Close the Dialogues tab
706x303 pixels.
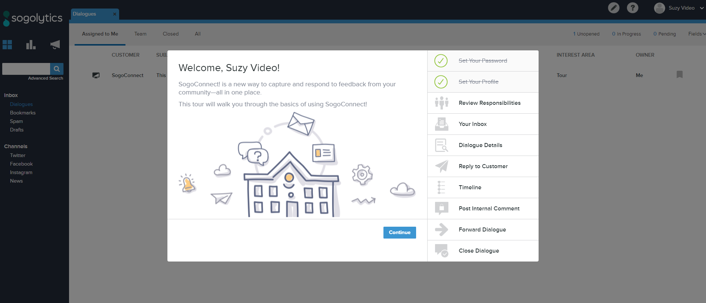pos(115,14)
